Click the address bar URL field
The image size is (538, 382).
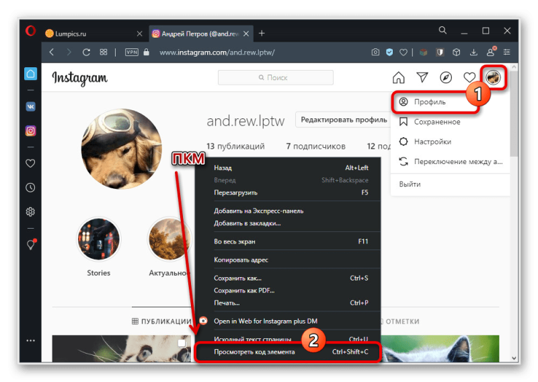217,52
